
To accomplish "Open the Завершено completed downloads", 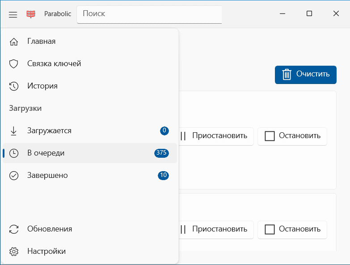I will coord(47,176).
